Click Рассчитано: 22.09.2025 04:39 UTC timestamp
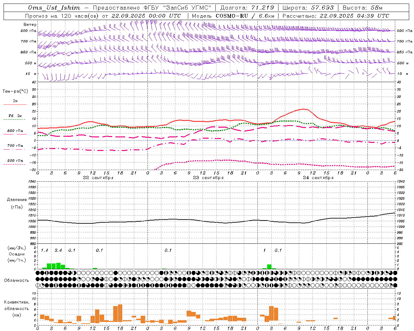Viewport: 414px width, 331px height. (x=336, y=16)
